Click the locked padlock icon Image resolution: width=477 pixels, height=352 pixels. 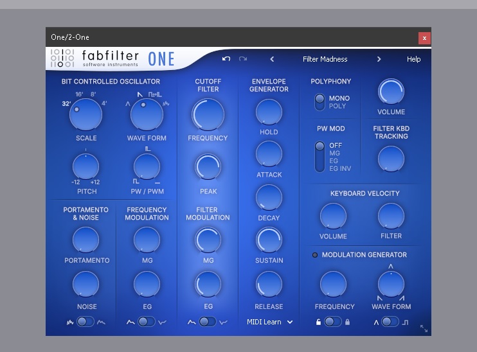(347, 322)
